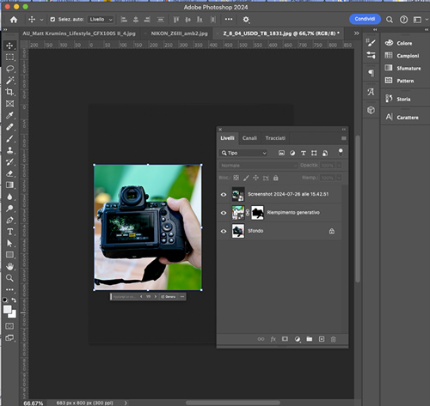Open the options bar gear settings
Image resolution: width=430 pixels, height=406 pixels.
coord(246,20)
